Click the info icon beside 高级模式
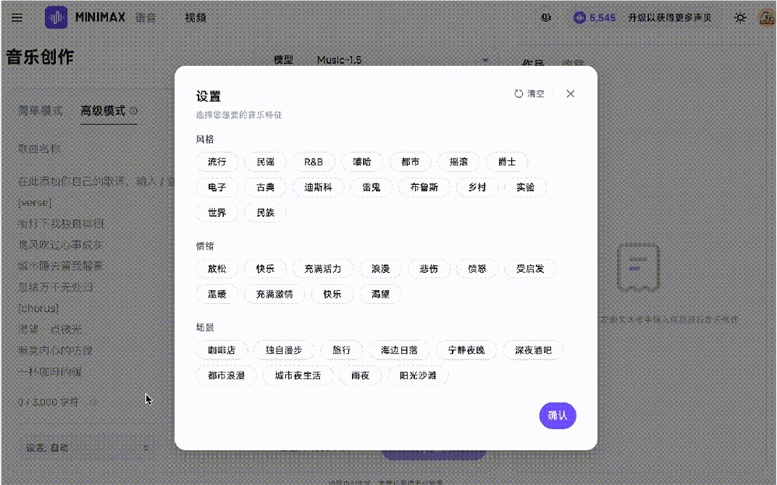Image resolution: width=777 pixels, height=485 pixels. click(134, 111)
